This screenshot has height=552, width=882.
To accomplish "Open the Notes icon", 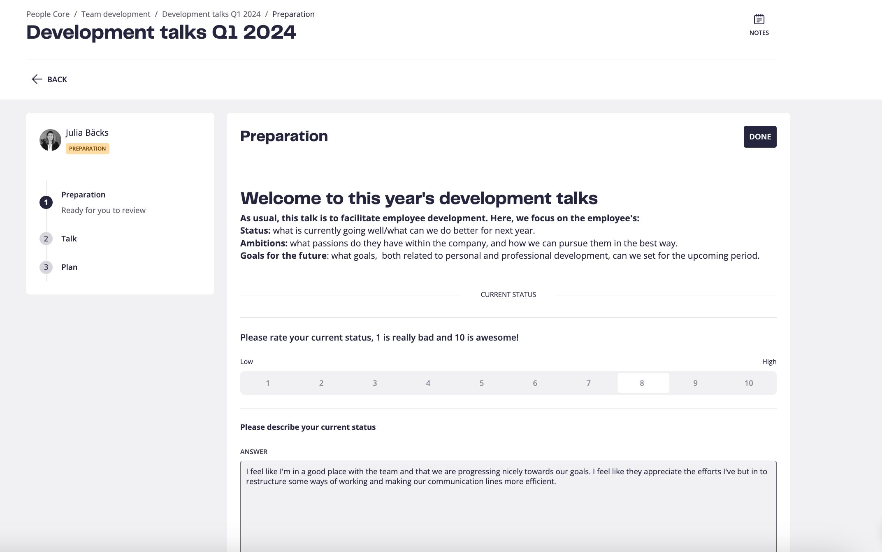I will click(x=759, y=19).
